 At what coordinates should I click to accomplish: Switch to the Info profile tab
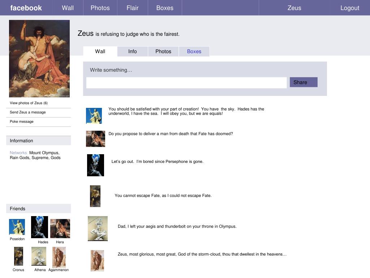pos(132,51)
